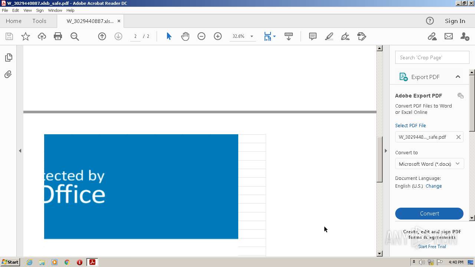The height and width of the screenshot is (267, 475).
Task: Click Start Free Trial link
Action: pos(432,247)
